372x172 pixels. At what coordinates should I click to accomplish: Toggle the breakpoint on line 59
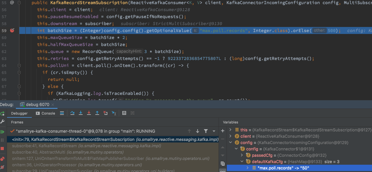click(12, 30)
